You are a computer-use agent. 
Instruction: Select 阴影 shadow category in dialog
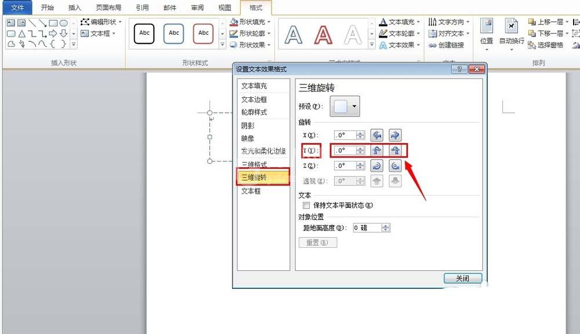(263, 126)
